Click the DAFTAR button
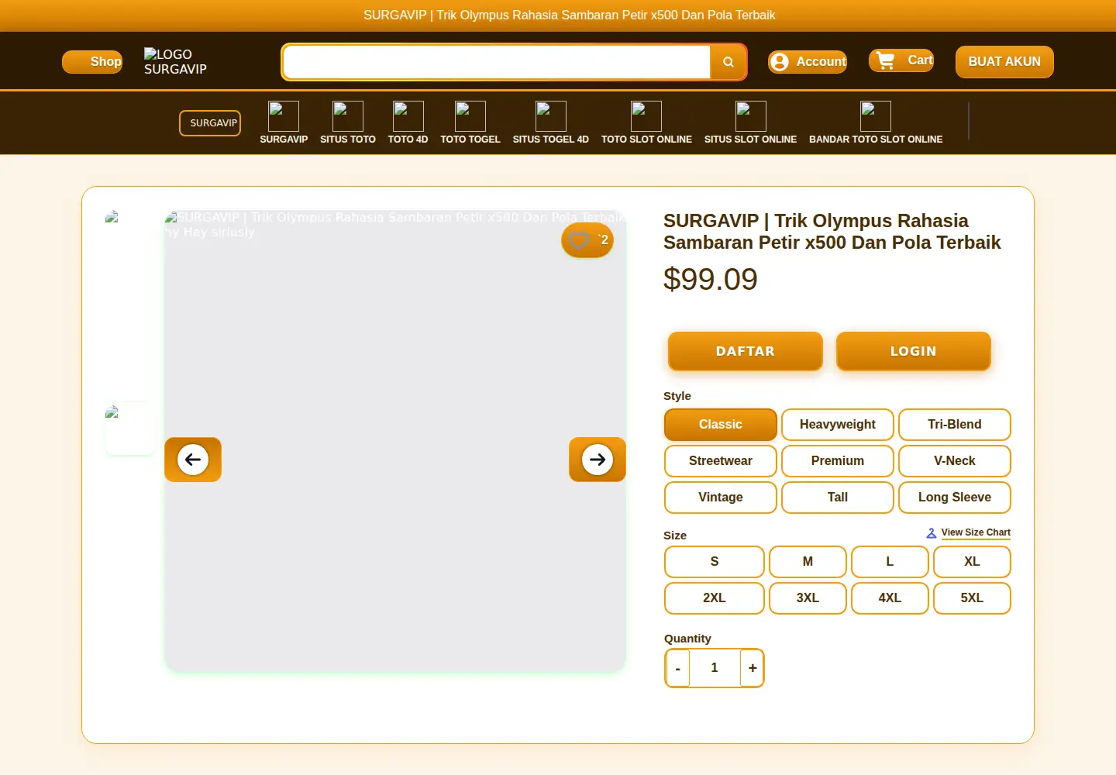1116x775 pixels. [746, 351]
